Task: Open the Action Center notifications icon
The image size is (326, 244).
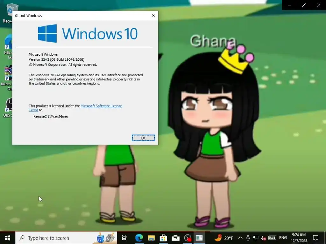Action: (x=316, y=238)
